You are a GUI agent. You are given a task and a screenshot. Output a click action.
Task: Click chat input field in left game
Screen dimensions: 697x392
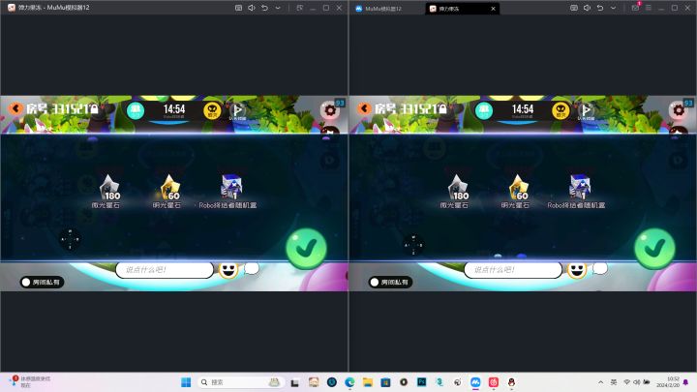tap(165, 270)
